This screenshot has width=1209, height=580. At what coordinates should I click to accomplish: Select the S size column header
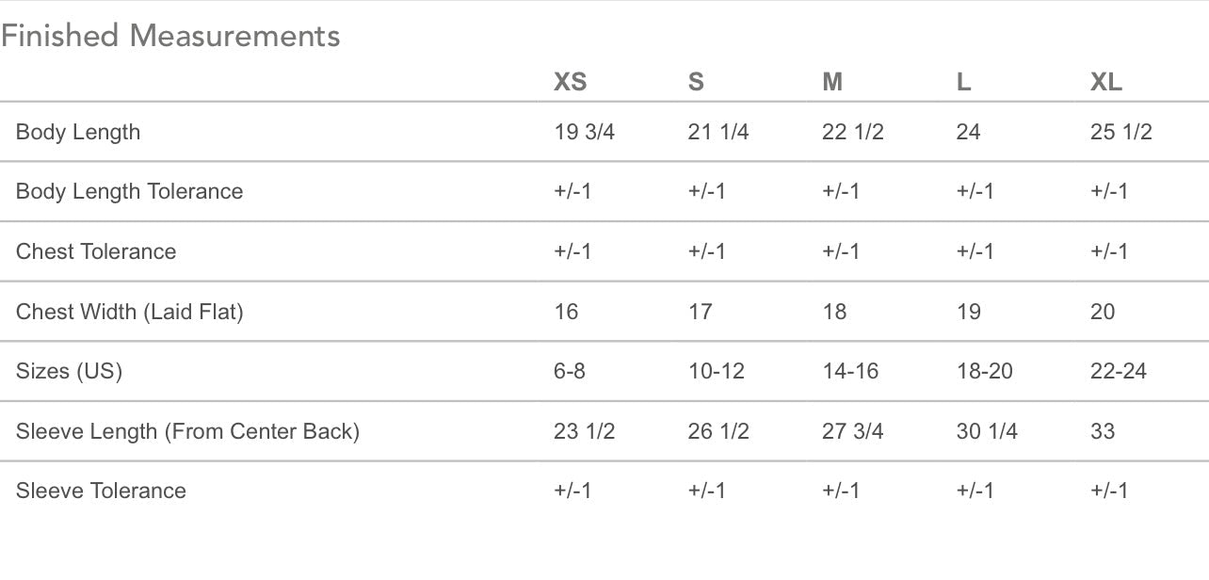tap(696, 82)
